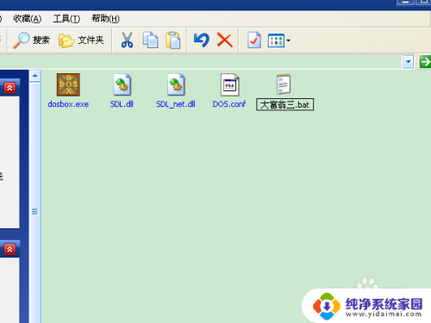
Task: Click the blue Undo arrow icon
Action: (202, 40)
